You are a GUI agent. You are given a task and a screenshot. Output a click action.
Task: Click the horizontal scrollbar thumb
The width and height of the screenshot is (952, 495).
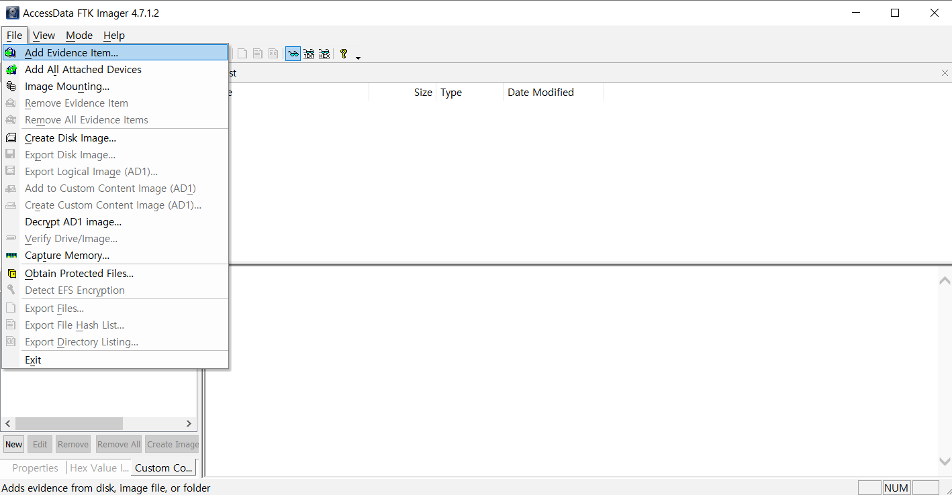(x=69, y=423)
